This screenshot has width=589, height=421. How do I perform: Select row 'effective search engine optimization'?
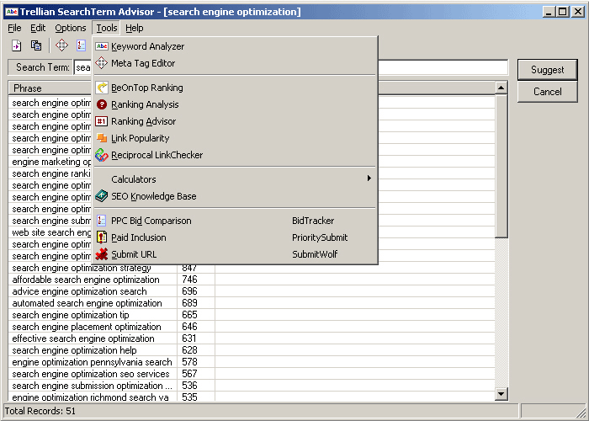252,338
